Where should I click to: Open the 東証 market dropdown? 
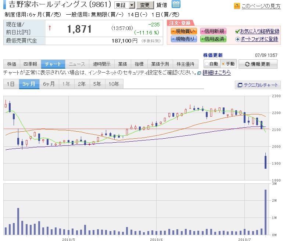(x=125, y=5)
